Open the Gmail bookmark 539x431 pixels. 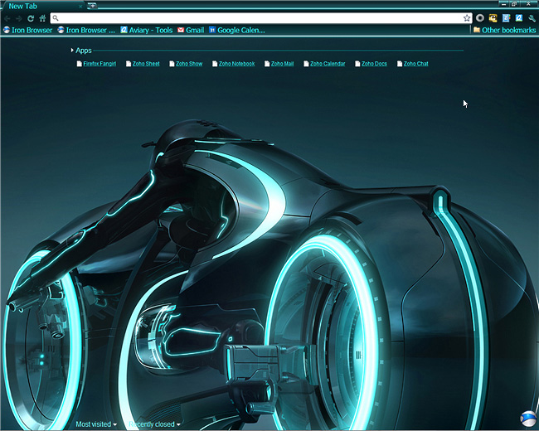pyautogui.click(x=191, y=30)
